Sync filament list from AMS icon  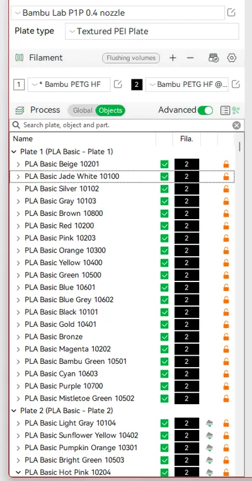point(214,58)
